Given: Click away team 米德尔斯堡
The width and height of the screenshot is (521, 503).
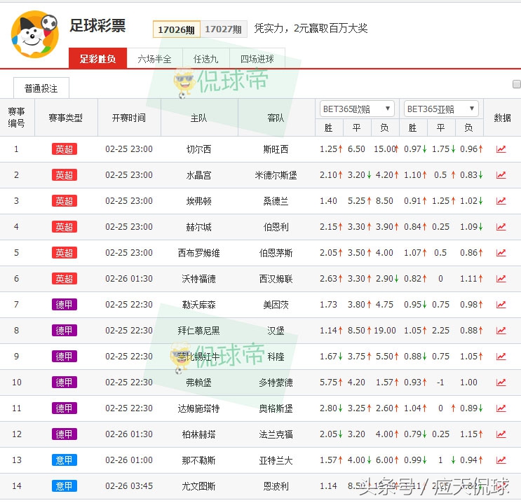Looking at the screenshot, I should pyautogui.click(x=276, y=175).
